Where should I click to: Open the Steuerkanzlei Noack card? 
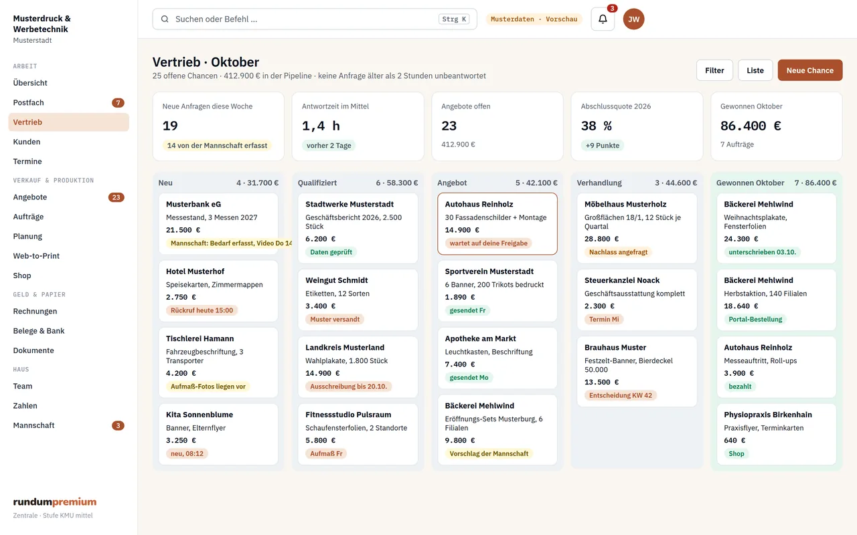637,300
